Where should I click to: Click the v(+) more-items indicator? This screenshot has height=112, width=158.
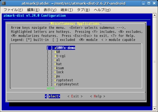pos(51,88)
